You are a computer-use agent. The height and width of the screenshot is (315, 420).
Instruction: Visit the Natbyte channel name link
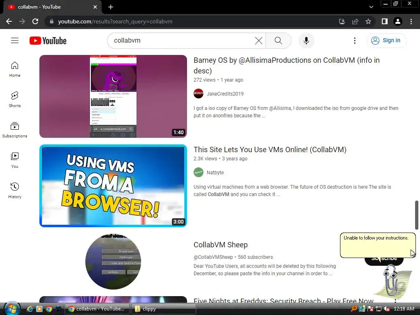[x=215, y=173]
